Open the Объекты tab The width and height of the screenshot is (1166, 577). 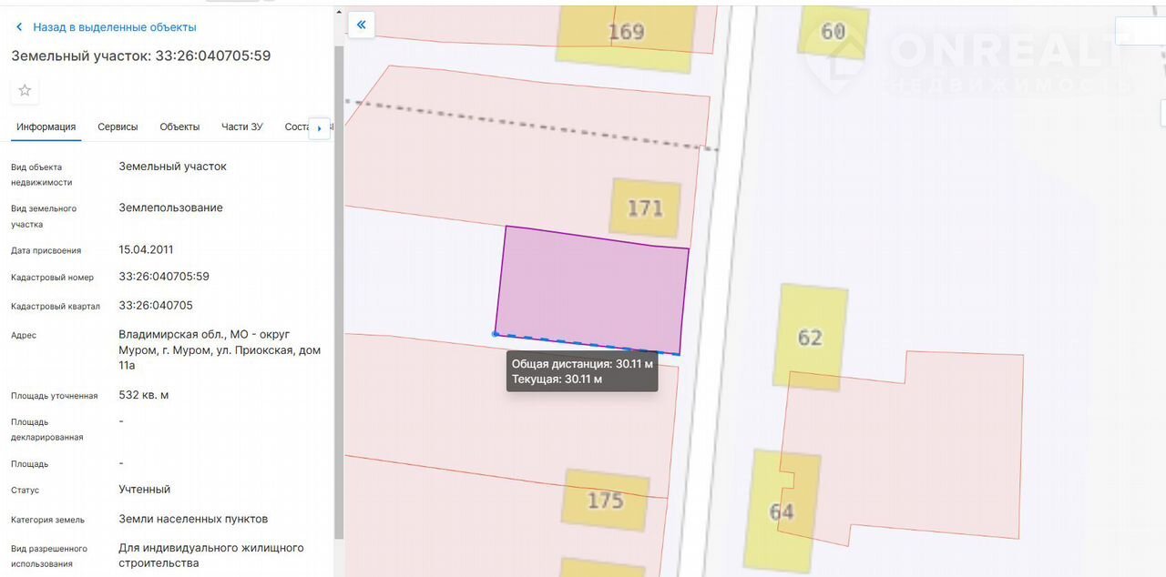(x=179, y=127)
